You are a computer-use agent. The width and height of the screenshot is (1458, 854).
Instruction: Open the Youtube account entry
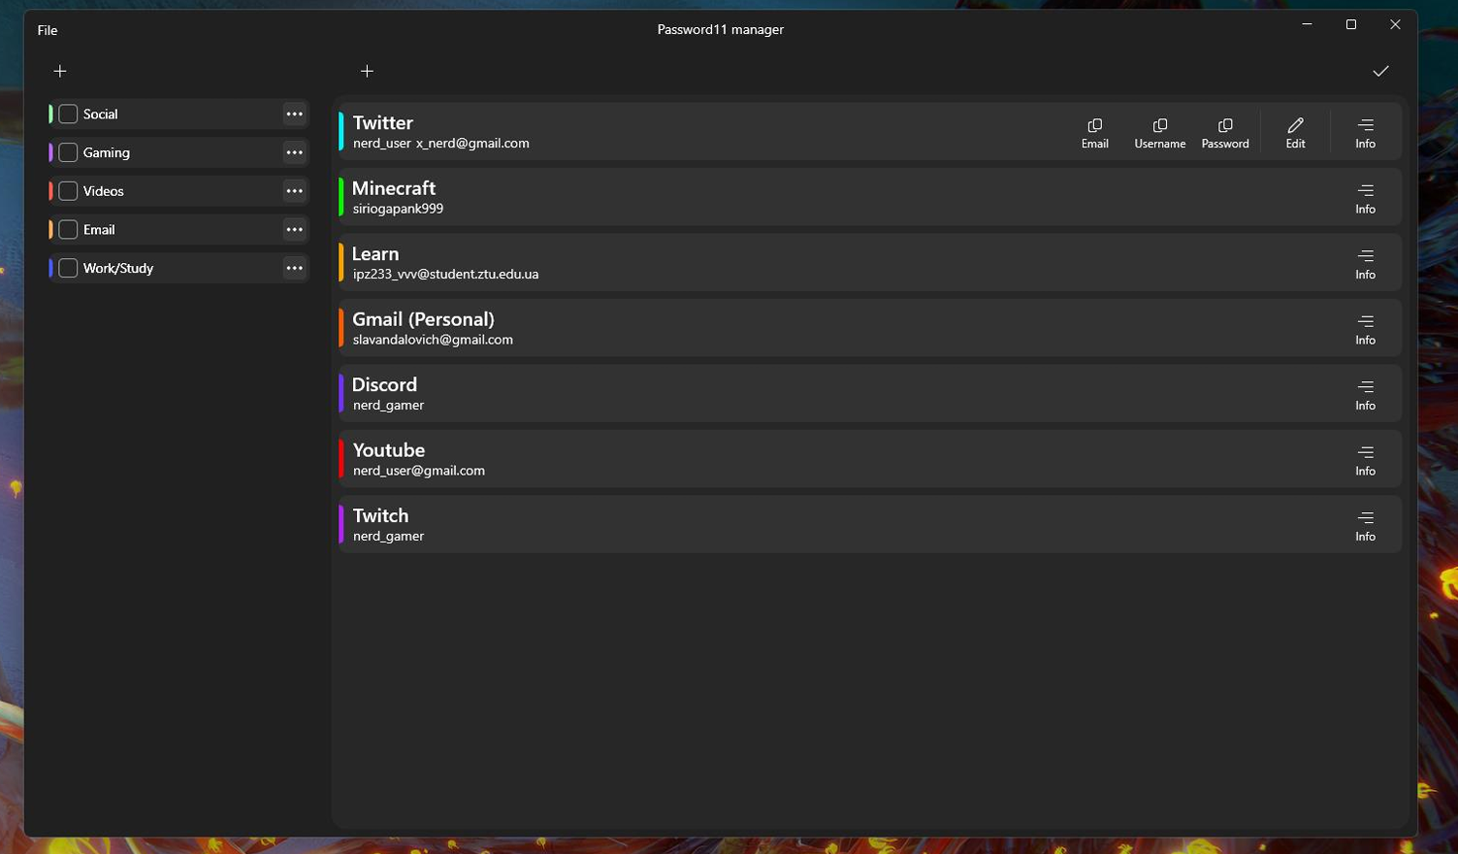pyautogui.click(x=869, y=459)
